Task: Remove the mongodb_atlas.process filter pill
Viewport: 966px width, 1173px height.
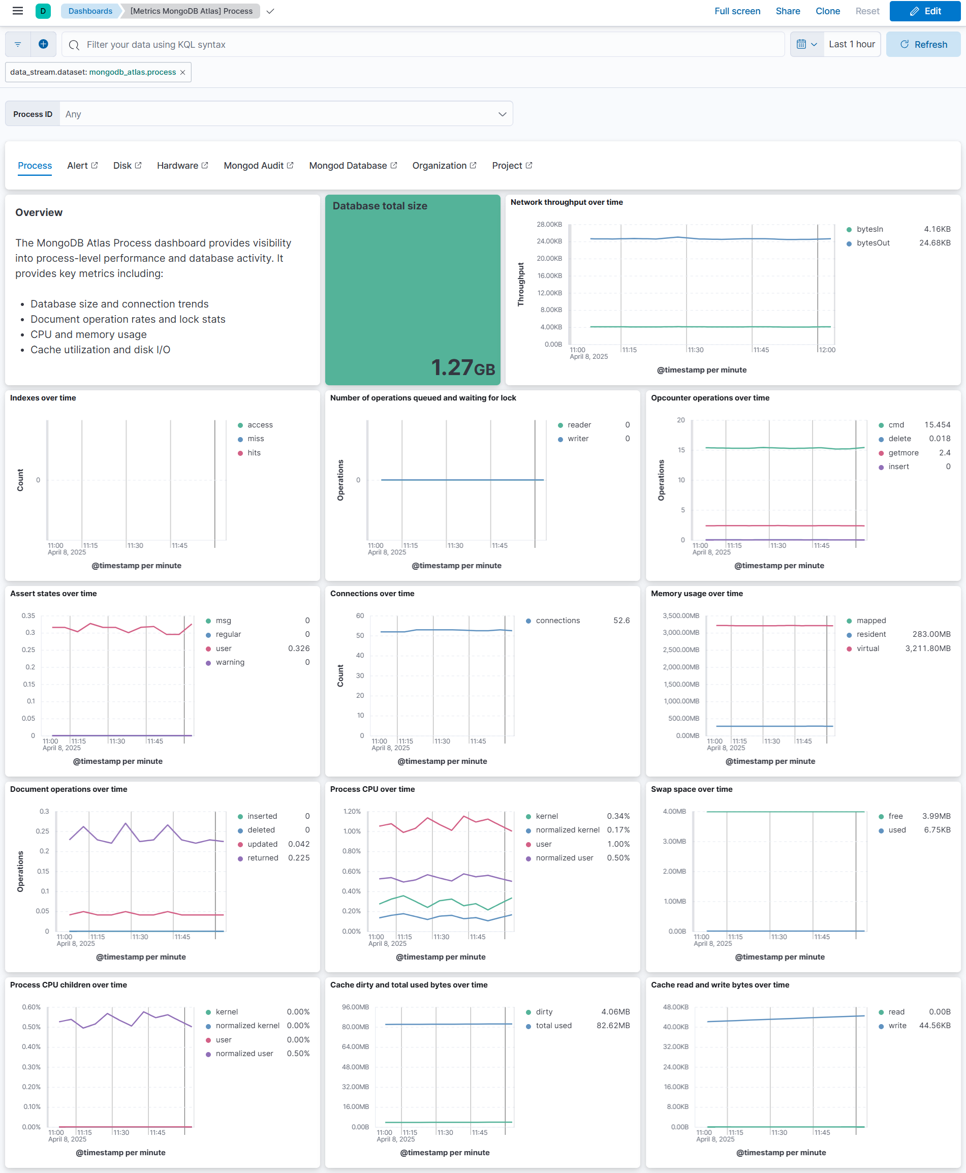Action: click(182, 72)
